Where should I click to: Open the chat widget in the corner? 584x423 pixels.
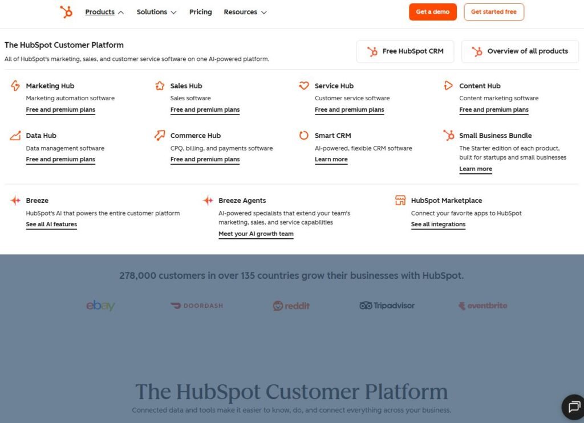click(574, 407)
